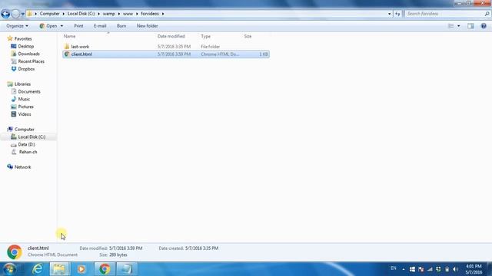Screen dimensions: 492x276
Task: Click Burn in the toolbar
Action: click(121, 26)
